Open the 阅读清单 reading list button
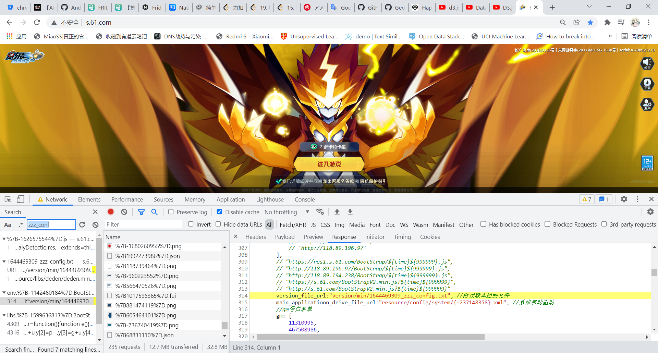658x353 pixels. tap(637, 36)
